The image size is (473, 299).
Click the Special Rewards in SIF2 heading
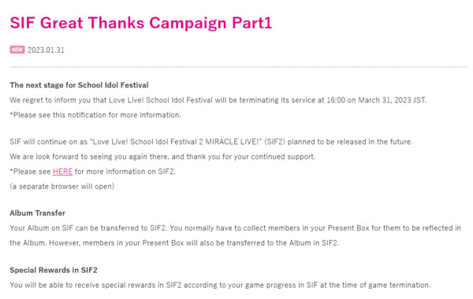54,270
